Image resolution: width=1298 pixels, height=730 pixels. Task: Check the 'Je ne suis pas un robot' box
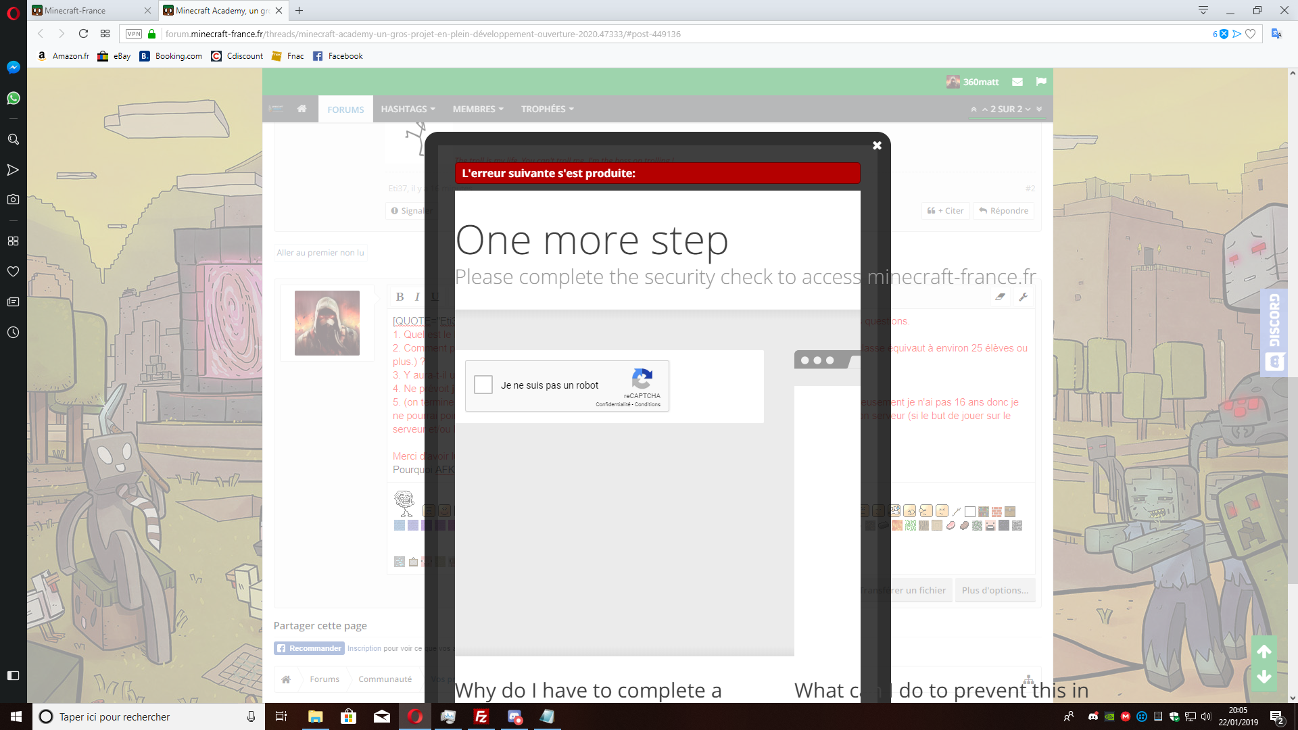tap(483, 385)
